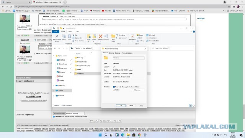This screenshot has height=138, width=245.
Task: Click Advanced... attributes button
Action: point(137,90)
